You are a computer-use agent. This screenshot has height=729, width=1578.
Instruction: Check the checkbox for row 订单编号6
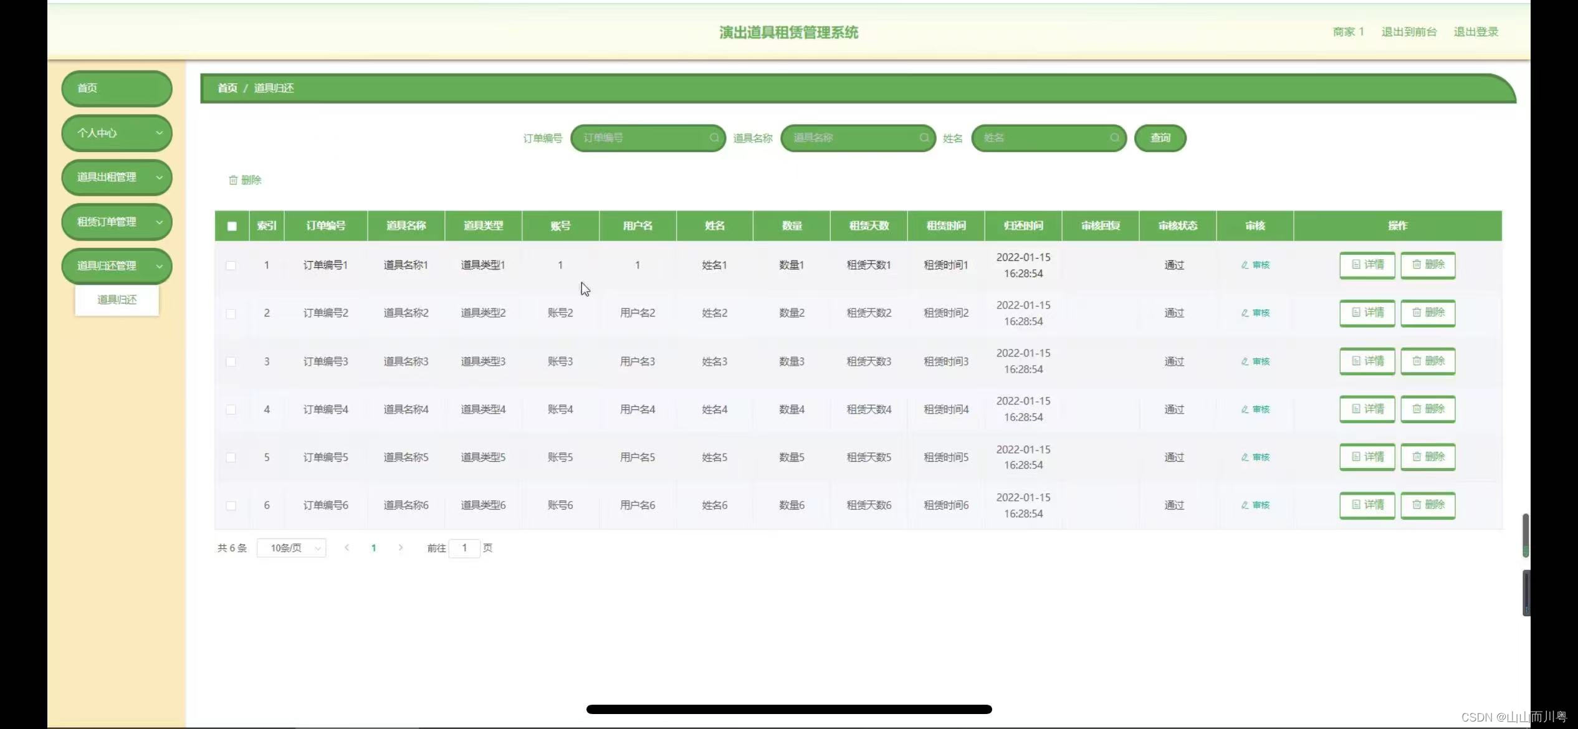pyautogui.click(x=231, y=505)
